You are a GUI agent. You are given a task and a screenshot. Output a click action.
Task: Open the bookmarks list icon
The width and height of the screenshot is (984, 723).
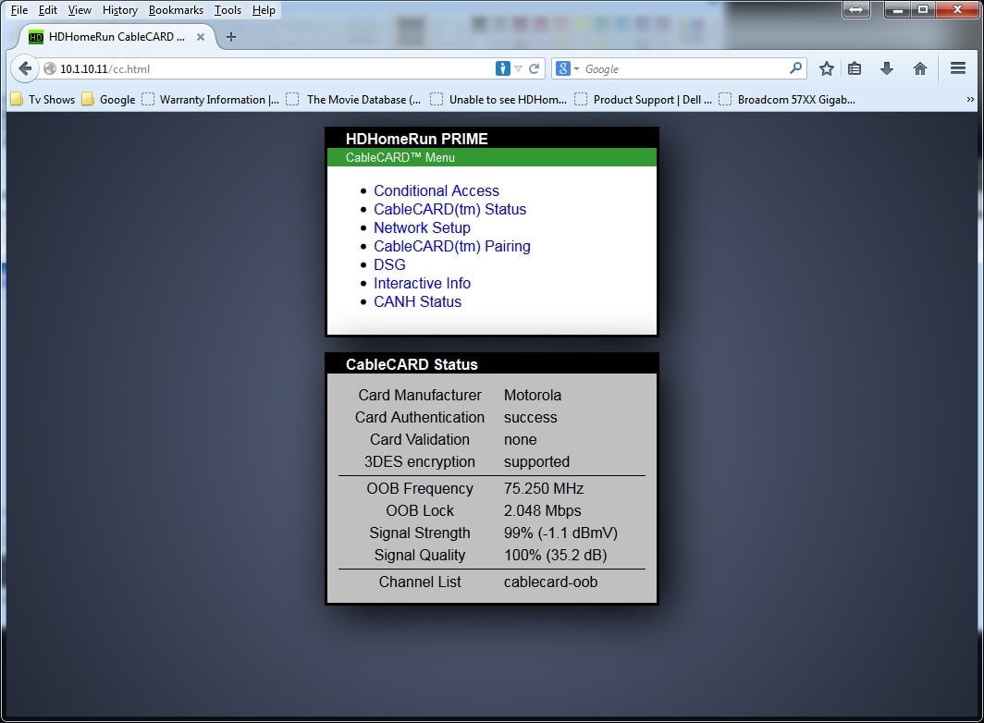[855, 68]
